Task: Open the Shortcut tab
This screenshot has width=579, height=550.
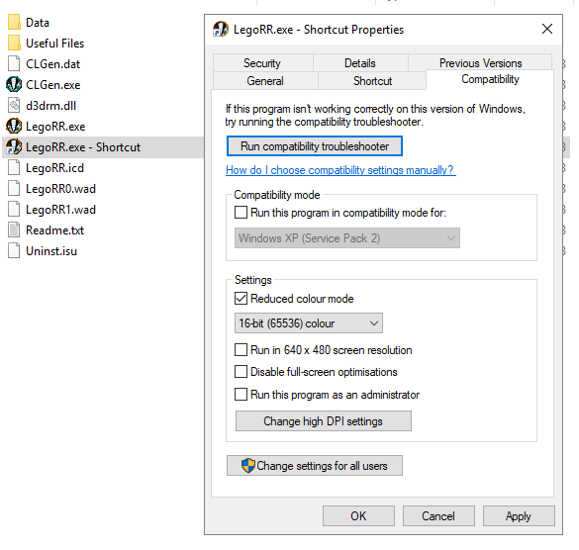Action: click(372, 81)
